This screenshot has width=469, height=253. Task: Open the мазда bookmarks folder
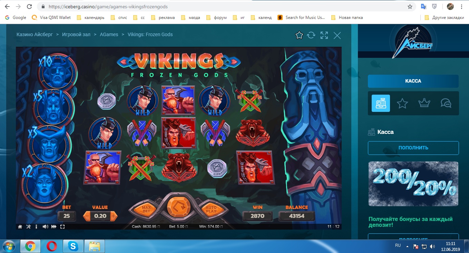click(x=191, y=18)
